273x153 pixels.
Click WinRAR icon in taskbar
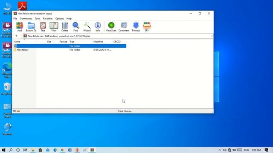92,150
